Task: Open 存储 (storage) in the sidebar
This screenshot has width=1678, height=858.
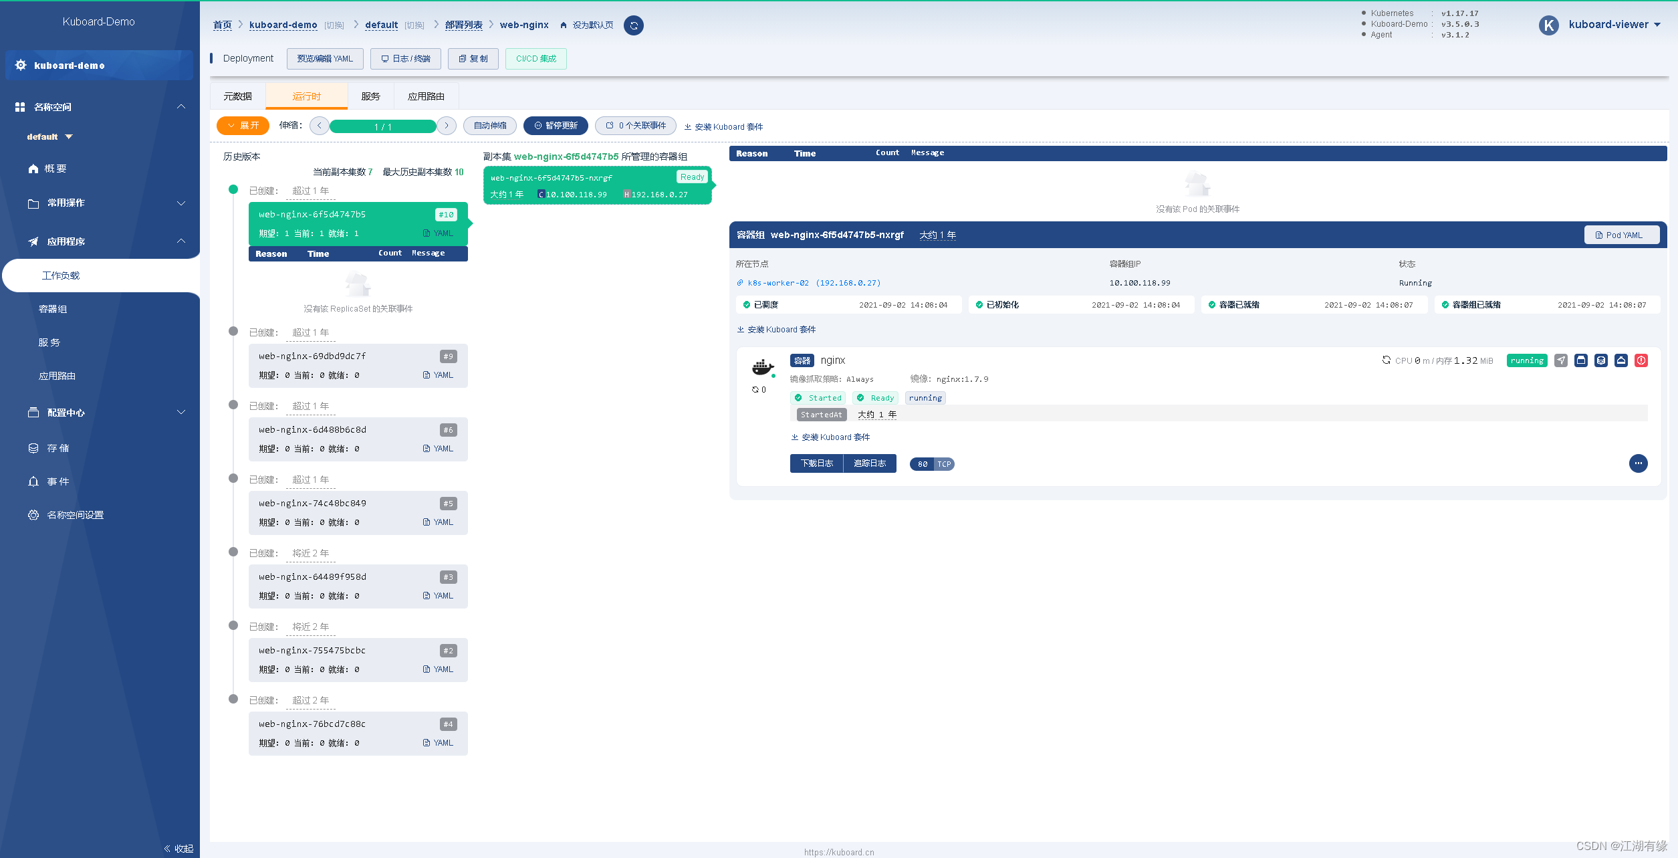Action: pyautogui.click(x=57, y=448)
